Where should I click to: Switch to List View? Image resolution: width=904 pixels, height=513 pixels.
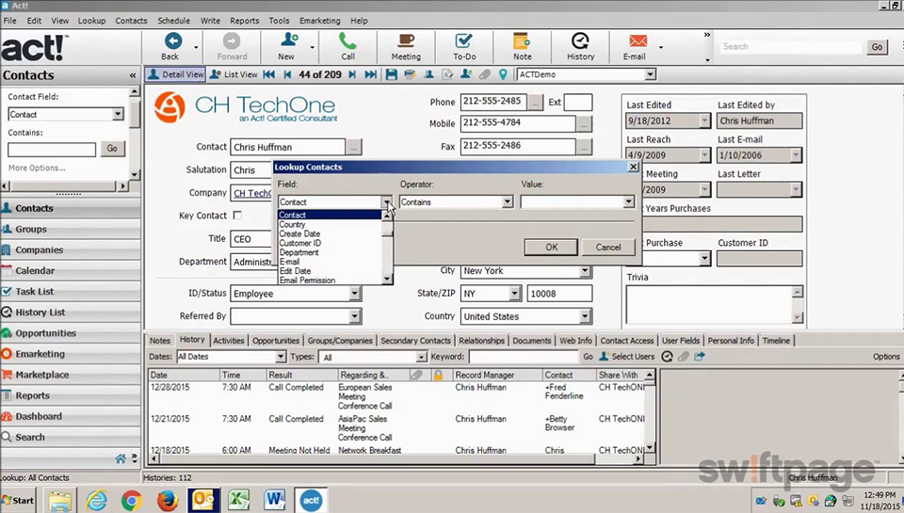pyautogui.click(x=234, y=74)
